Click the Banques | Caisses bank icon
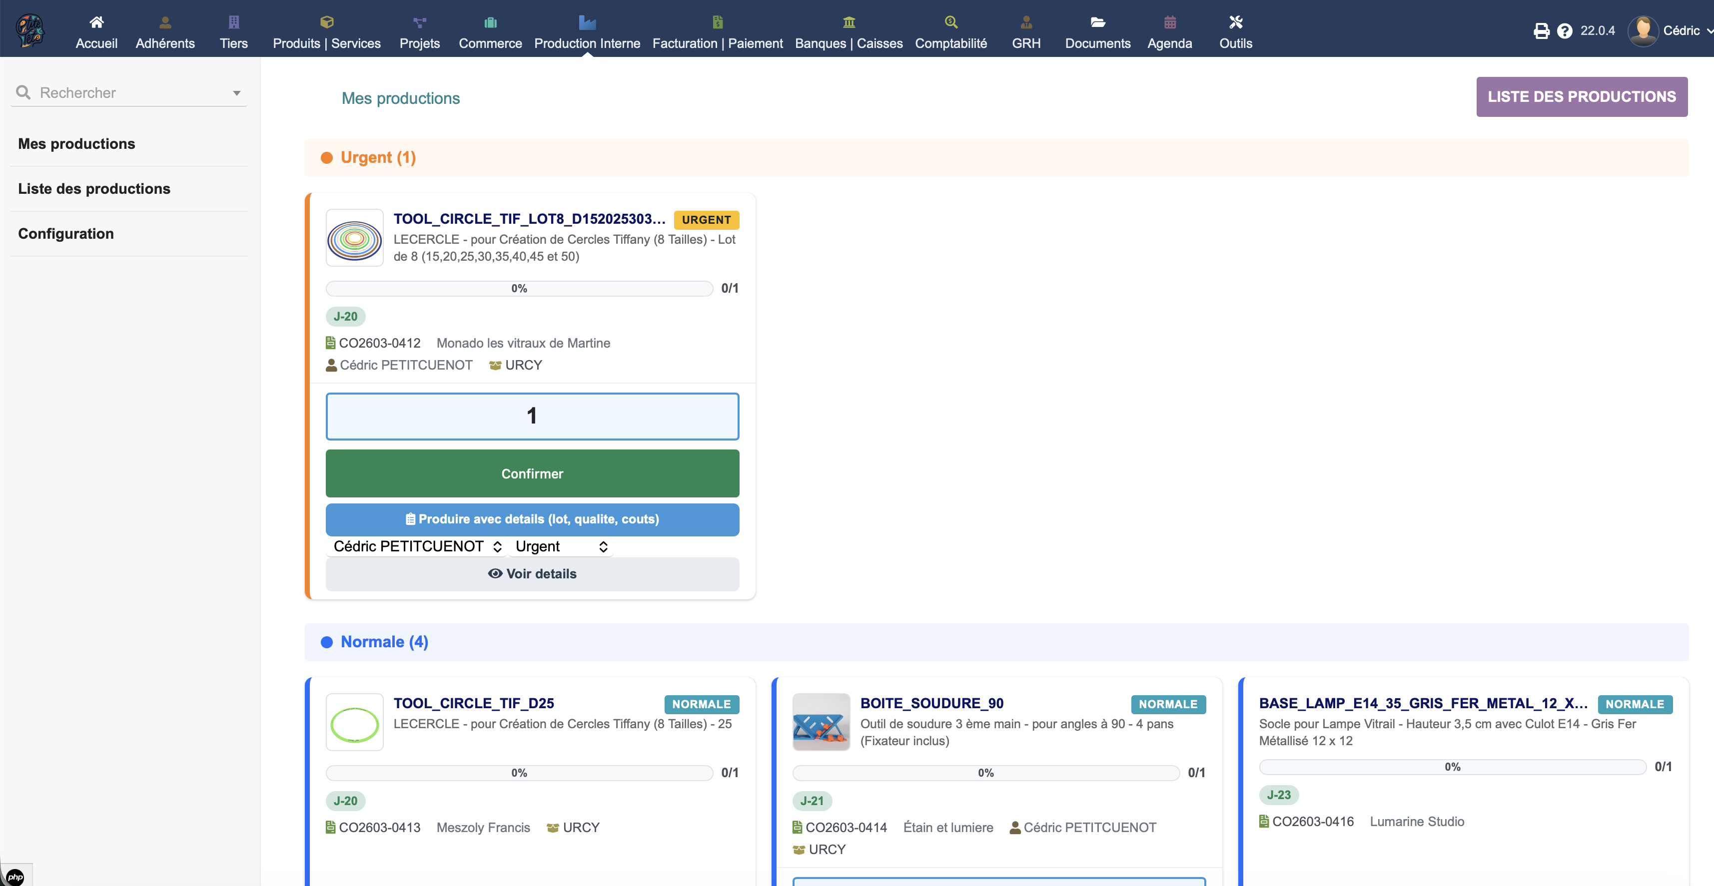The image size is (1714, 886). point(849,22)
